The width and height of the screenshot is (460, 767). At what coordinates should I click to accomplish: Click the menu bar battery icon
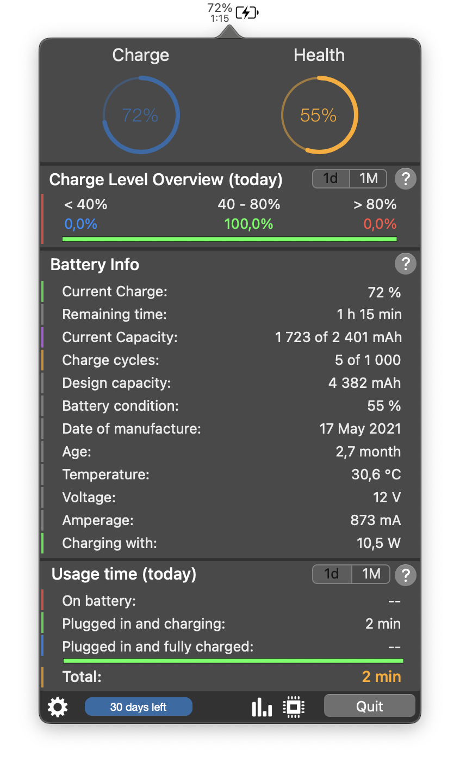246,12
